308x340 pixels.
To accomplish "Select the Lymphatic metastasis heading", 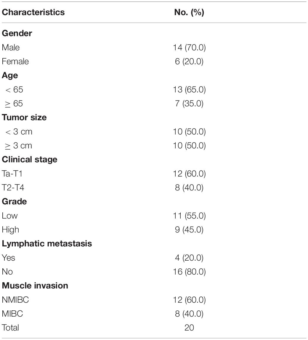I will (47, 244).
